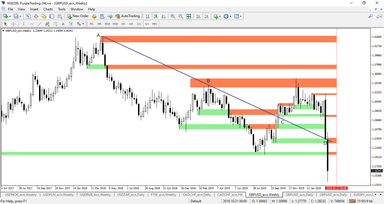Switch chart to bar chart mode

(148, 16)
